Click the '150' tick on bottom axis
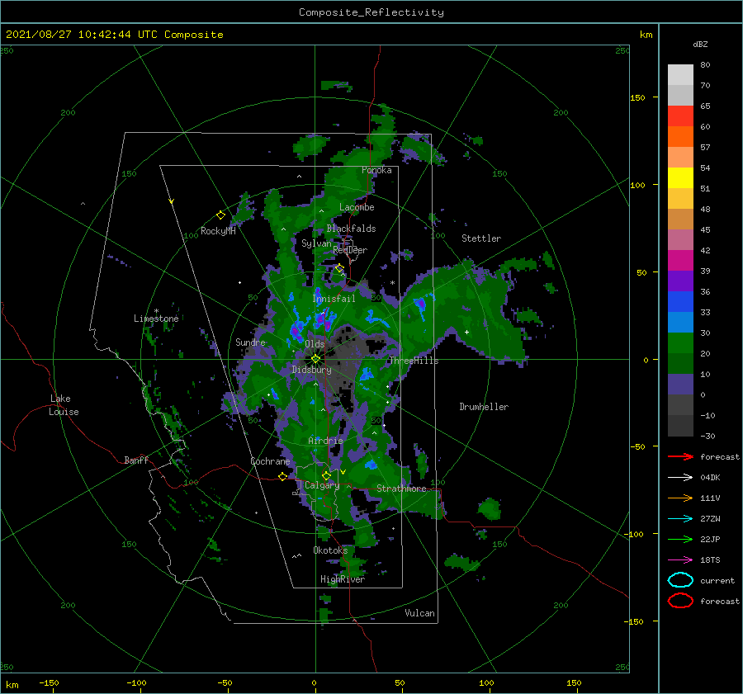Image resolution: width=743 pixels, height=694 pixels. [574, 682]
